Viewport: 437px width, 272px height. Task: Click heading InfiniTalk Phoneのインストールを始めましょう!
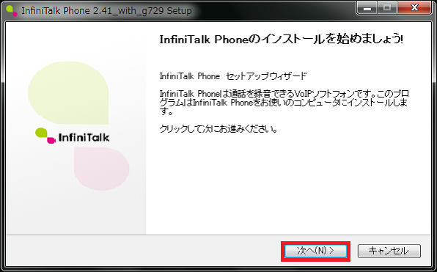282,40
